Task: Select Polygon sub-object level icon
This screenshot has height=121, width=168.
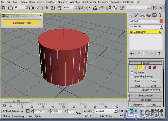Action: pos(150,68)
